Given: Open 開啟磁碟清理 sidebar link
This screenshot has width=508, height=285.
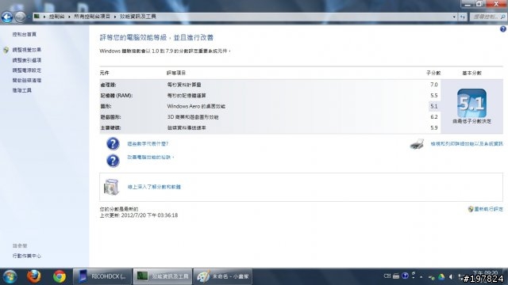Looking at the screenshot, I should (26, 80).
